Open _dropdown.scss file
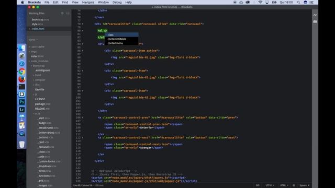 tap(47, 166)
